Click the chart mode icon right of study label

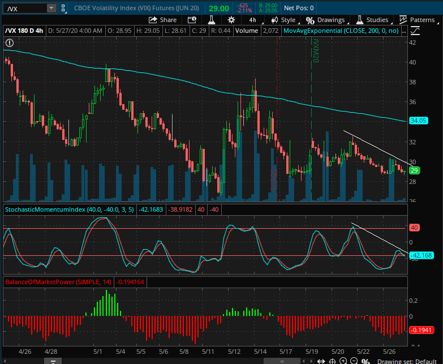tap(415, 31)
